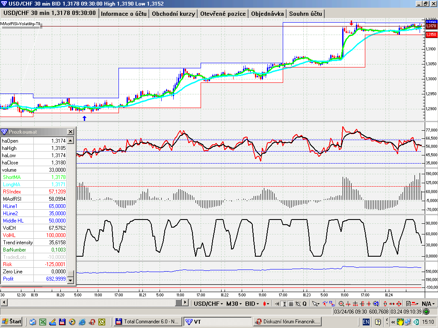
Task: Click the VolHL value 100,0000
Action: pyautogui.click(x=56, y=235)
